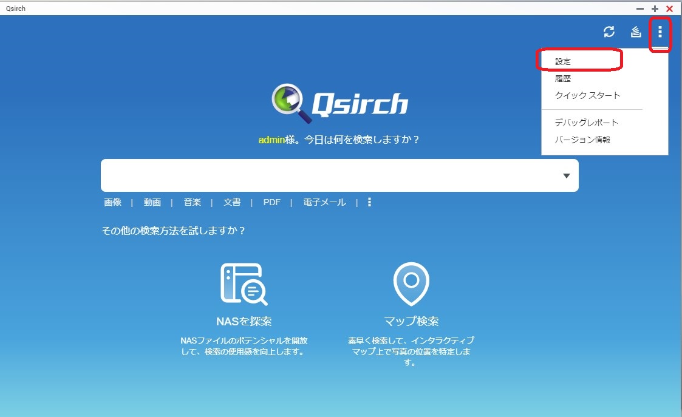This screenshot has width=682, height=417.
Task: Filter search by 音楽
Action: click(x=193, y=202)
